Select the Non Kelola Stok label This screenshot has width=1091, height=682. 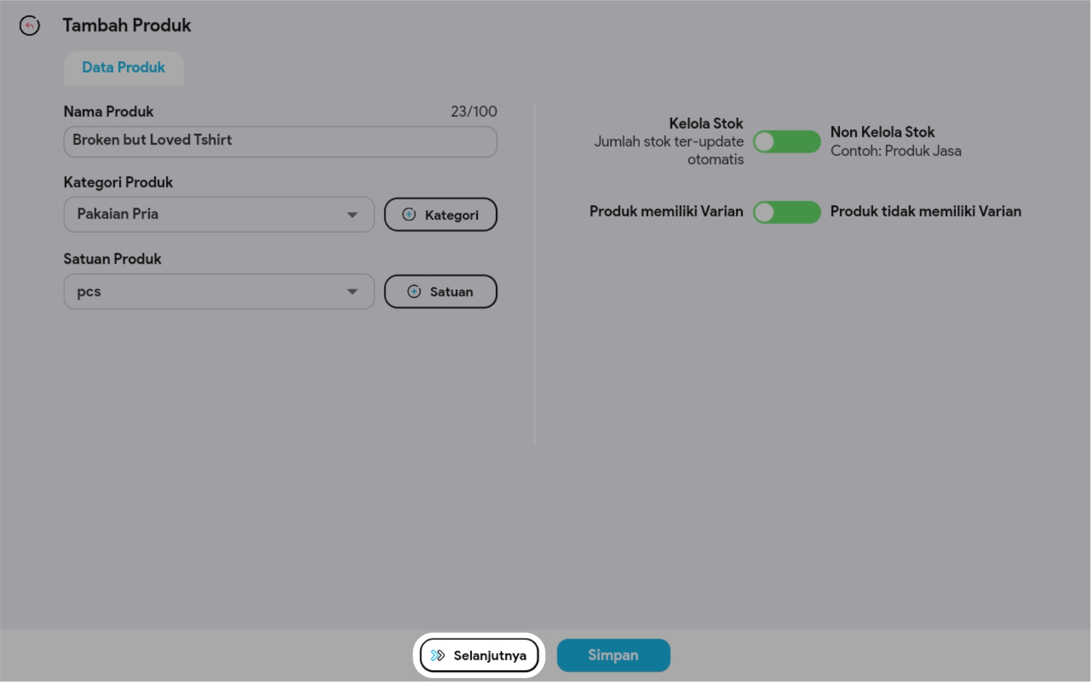point(882,132)
